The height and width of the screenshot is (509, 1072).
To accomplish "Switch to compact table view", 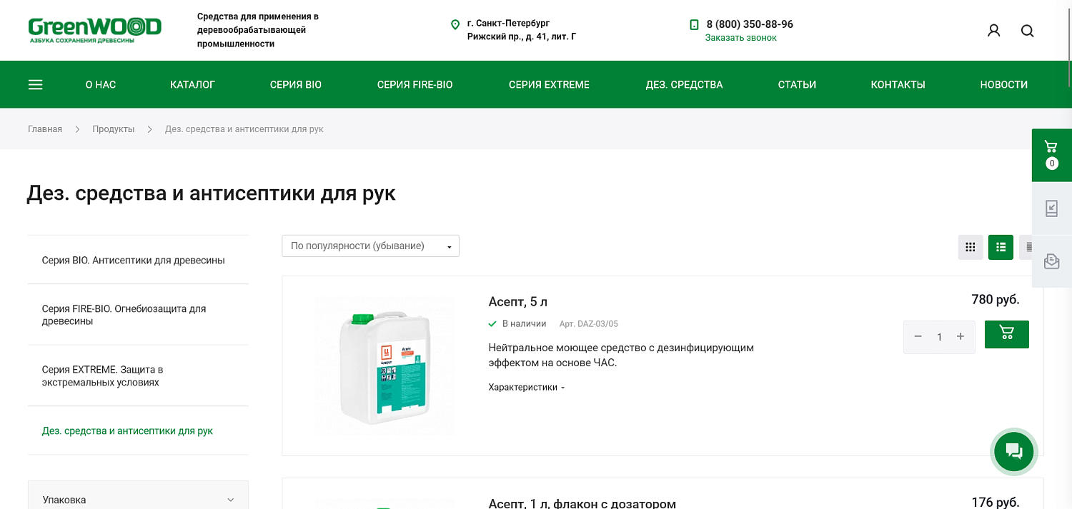I will coord(1027,247).
